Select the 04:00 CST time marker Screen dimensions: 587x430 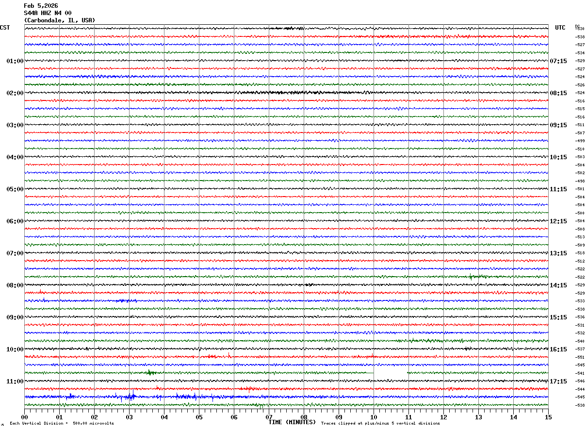pyautogui.click(x=15, y=157)
